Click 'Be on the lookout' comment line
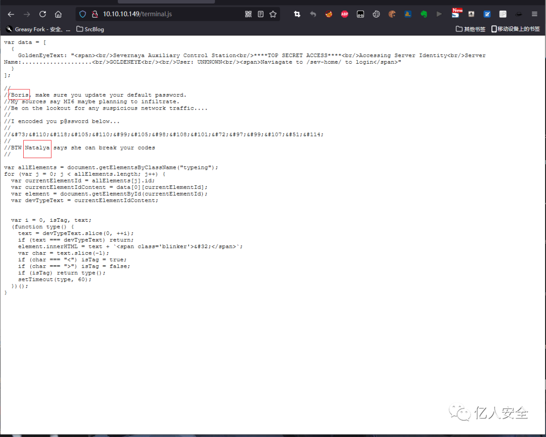The image size is (546, 437). [106, 108]
